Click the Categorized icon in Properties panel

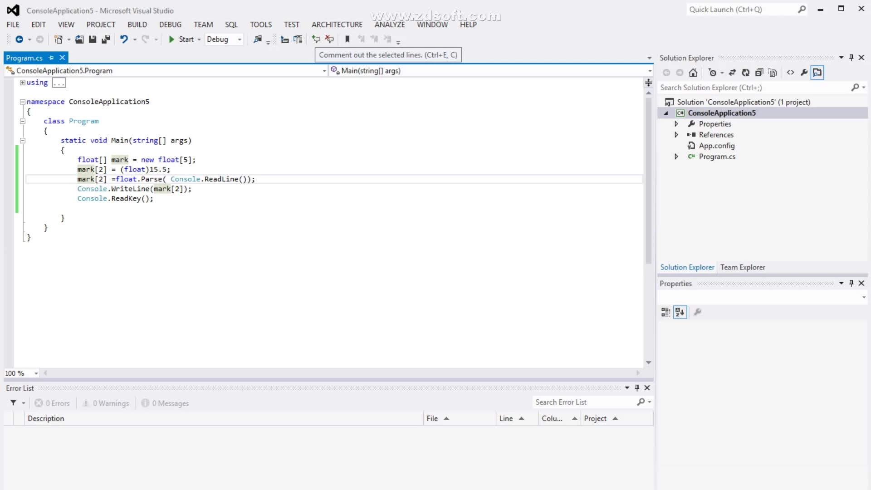tap(665, 312)
